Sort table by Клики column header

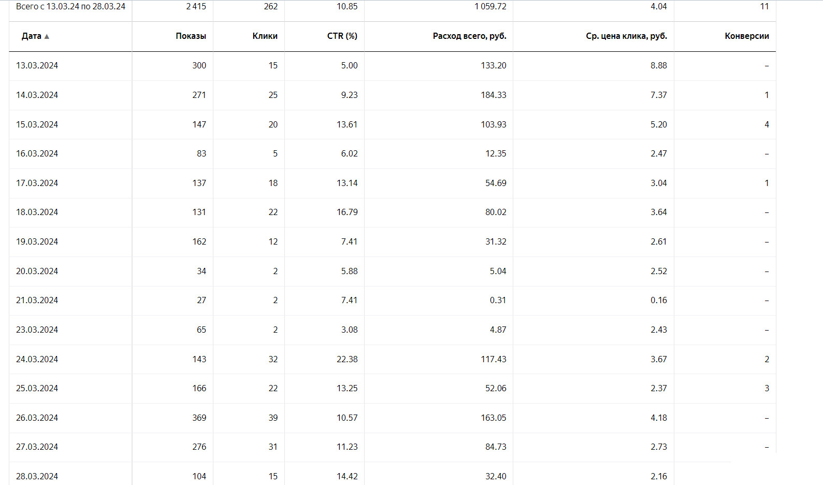[x=265, y=36]
